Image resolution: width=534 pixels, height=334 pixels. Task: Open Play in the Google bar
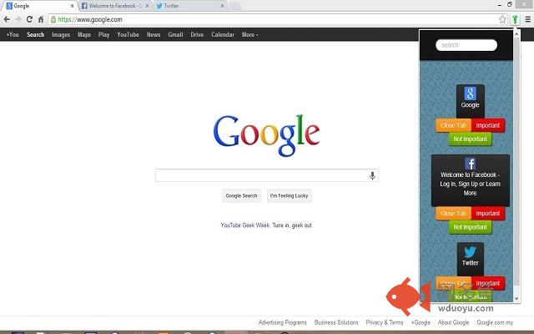click(x=103, y=34)
